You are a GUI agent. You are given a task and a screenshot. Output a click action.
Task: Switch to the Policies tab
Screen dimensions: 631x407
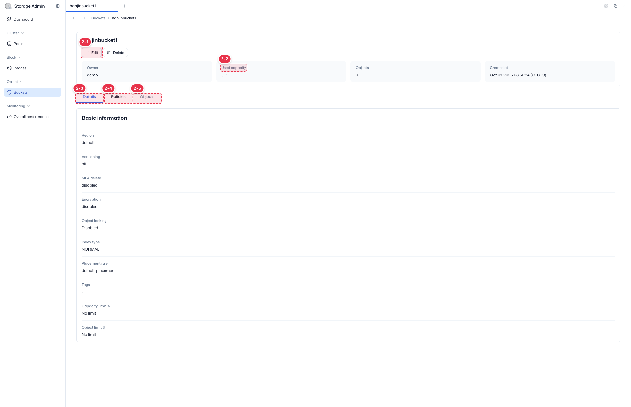(118, 97)
